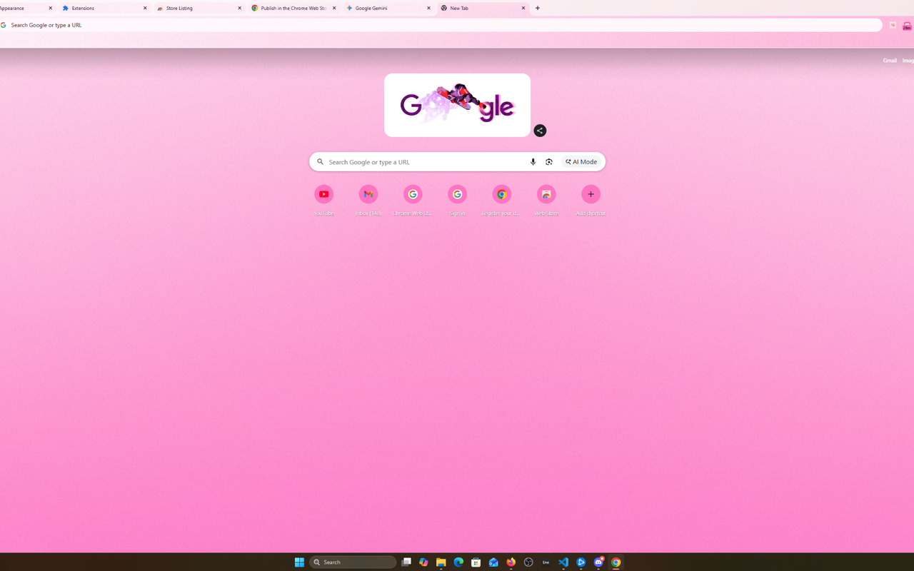Click the pink timer extension badge

(907, 26)
